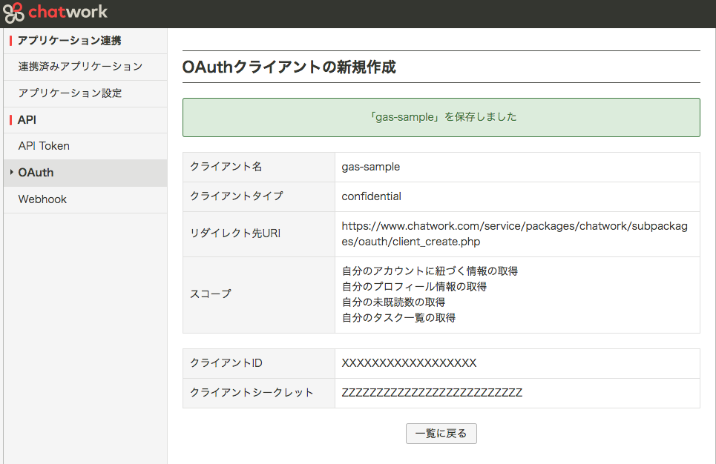Open アプリケーション設定 in the sidebar
This screenshot has width=716, height=464.
pos(85,93)
